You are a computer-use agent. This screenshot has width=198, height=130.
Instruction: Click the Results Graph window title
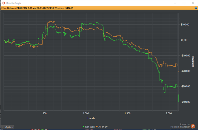(14, 3)
